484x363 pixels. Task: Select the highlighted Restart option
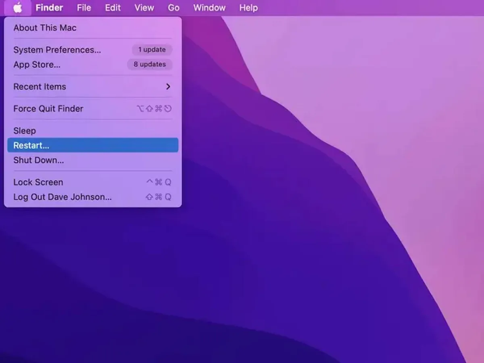point(92,145)
